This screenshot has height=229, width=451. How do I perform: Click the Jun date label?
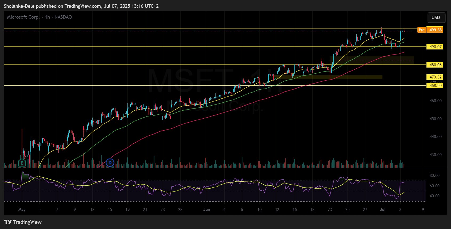[x=207, y=210]
